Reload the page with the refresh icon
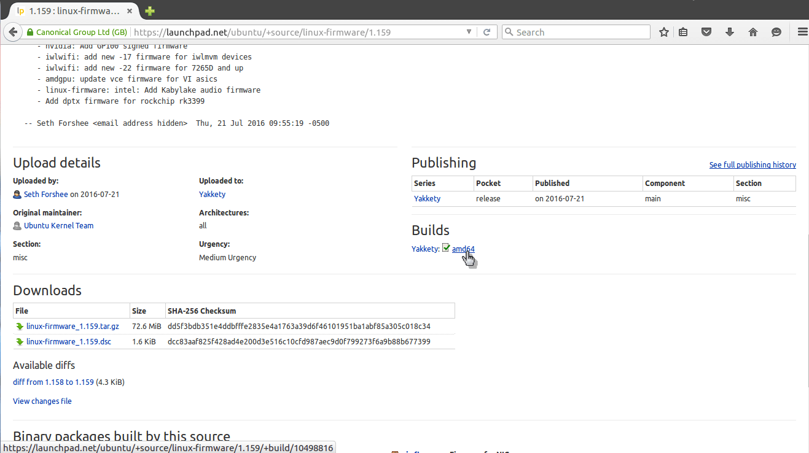 (x=487, y=33)
